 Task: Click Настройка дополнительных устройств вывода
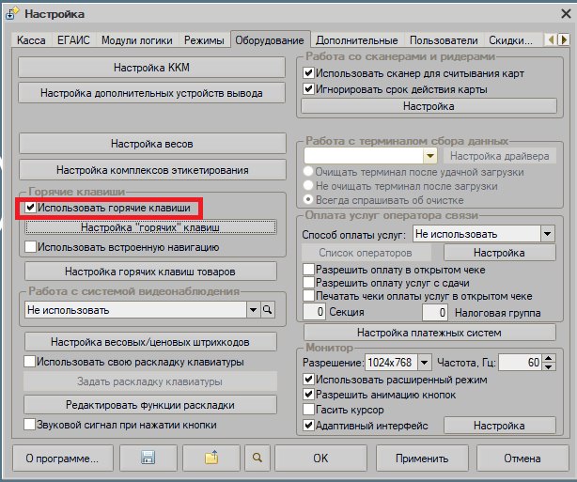pos(151,93)
